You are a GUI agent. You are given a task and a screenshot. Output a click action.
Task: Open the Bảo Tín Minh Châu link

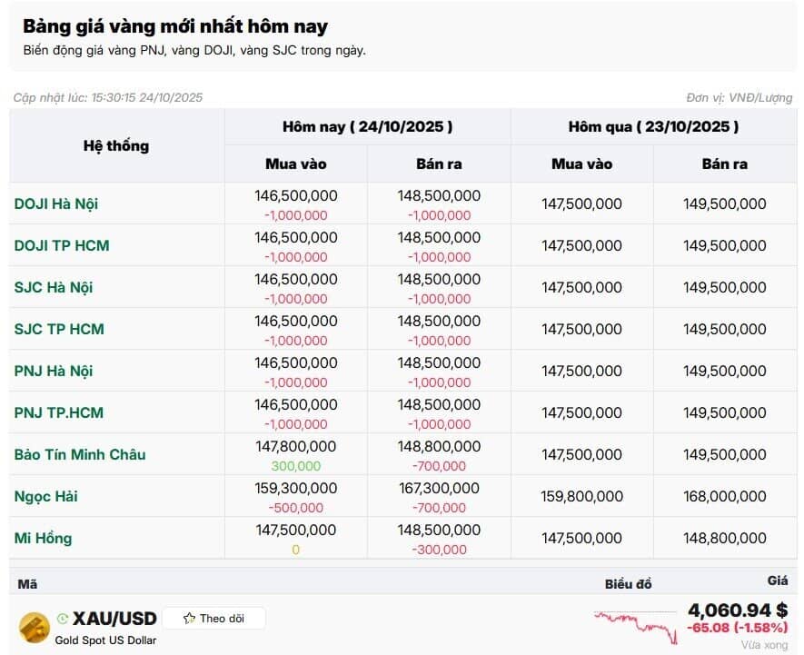[80, 454]
